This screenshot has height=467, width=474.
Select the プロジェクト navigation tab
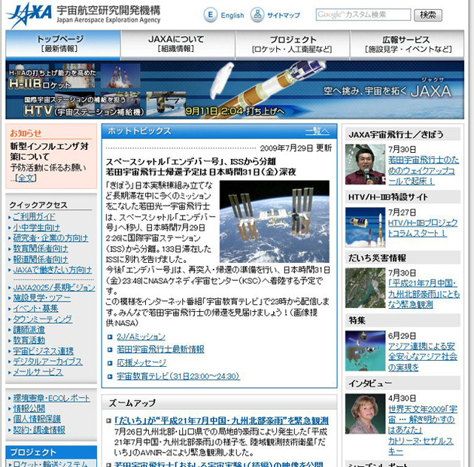click(293, 44)
